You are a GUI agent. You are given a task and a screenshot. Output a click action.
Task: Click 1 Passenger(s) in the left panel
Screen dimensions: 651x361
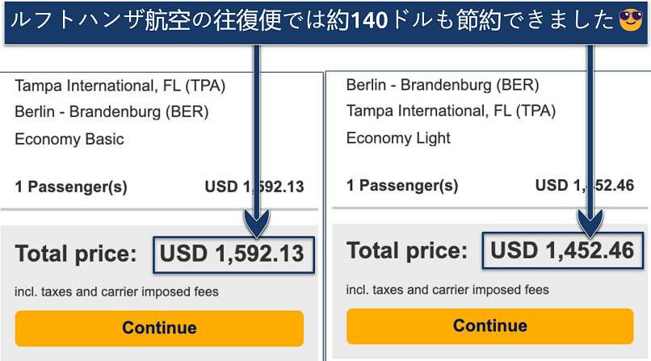click(71, 187)
